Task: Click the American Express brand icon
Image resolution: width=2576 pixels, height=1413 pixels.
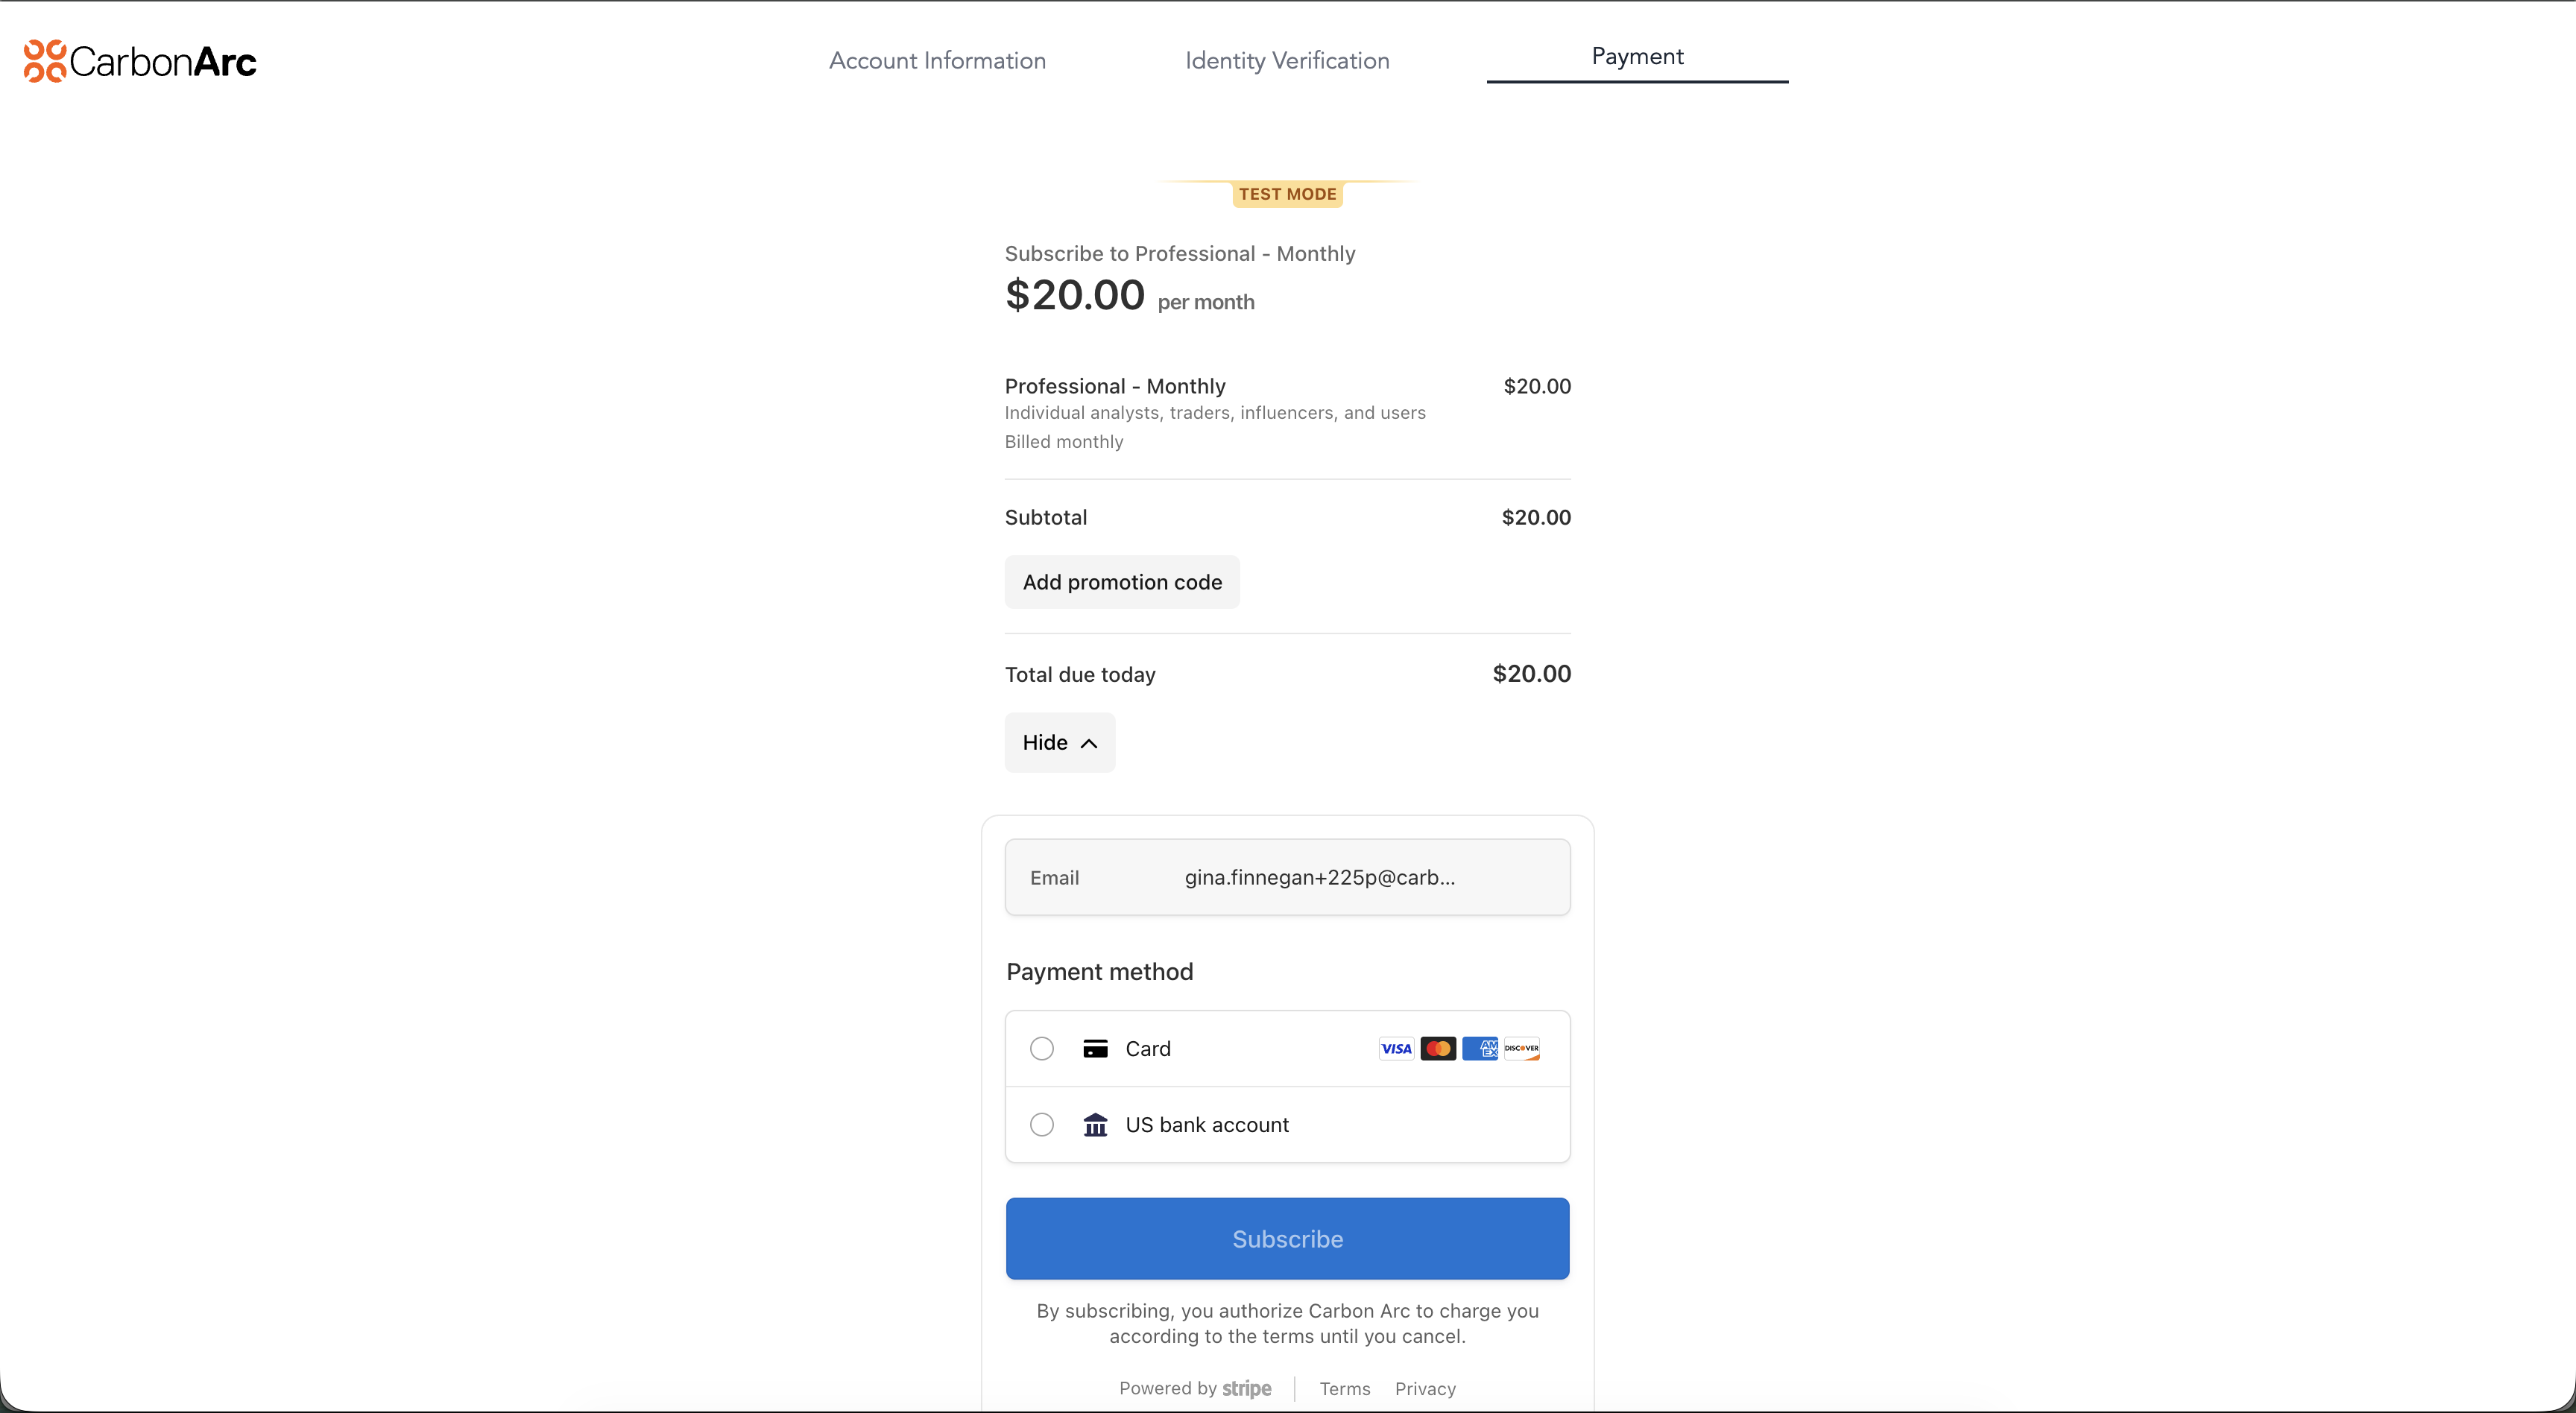Action: coord(1480,1048)
